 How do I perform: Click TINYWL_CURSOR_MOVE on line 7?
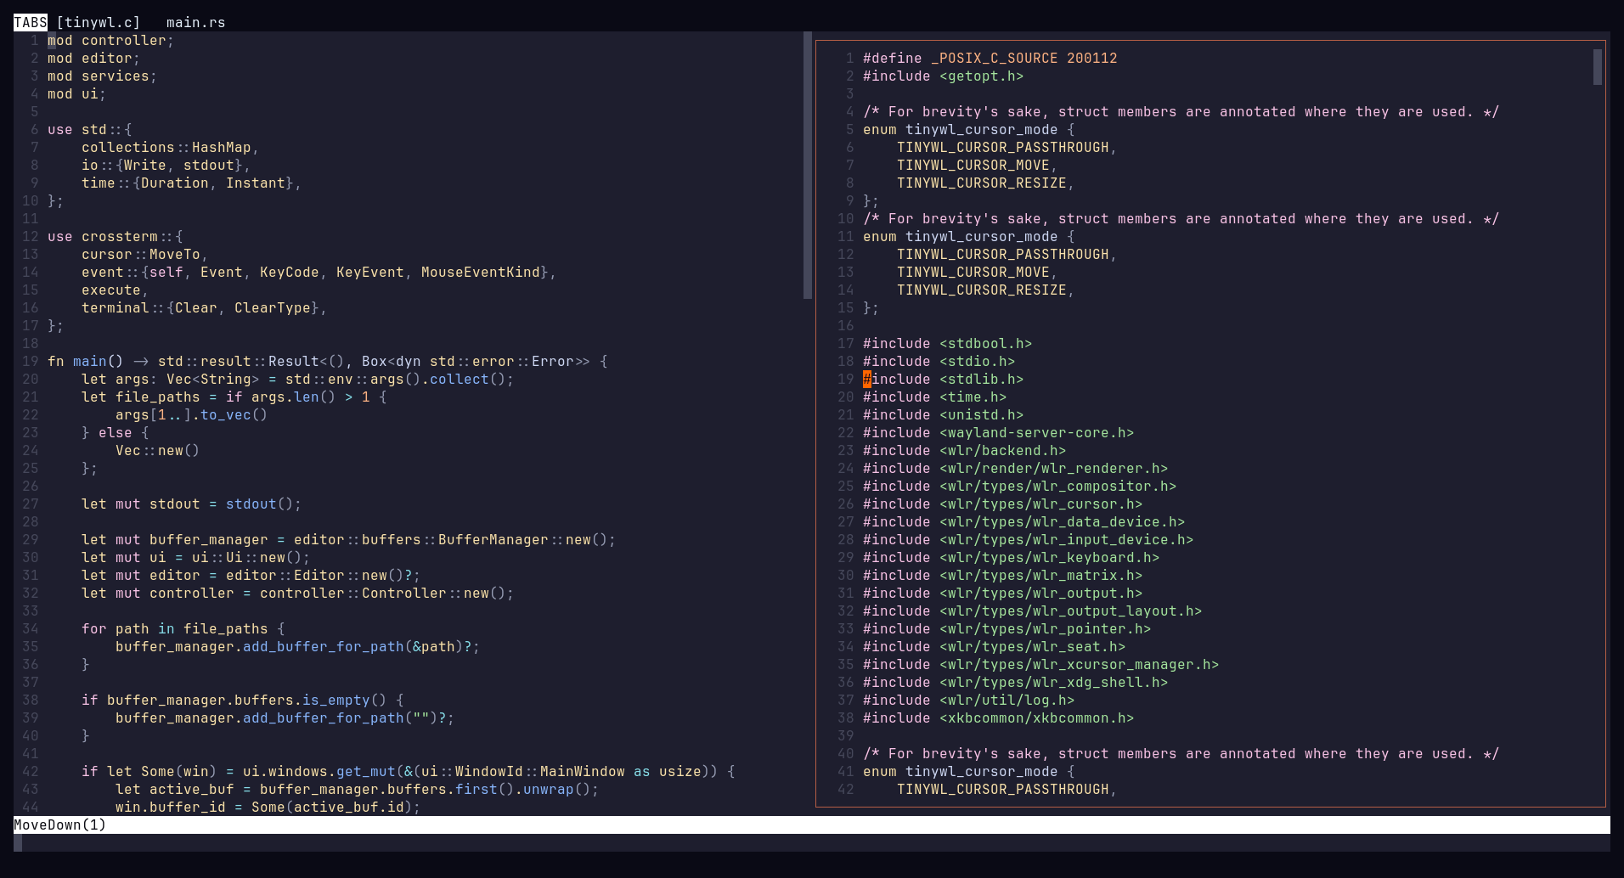click(973, 165)
